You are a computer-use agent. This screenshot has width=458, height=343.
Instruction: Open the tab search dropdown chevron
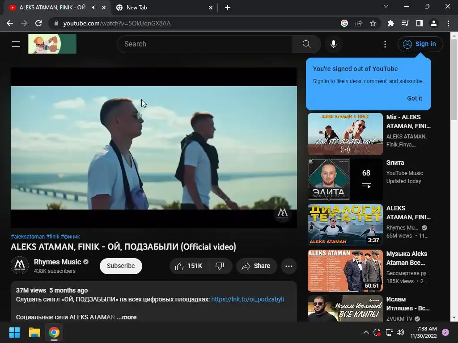pos(386,6)
